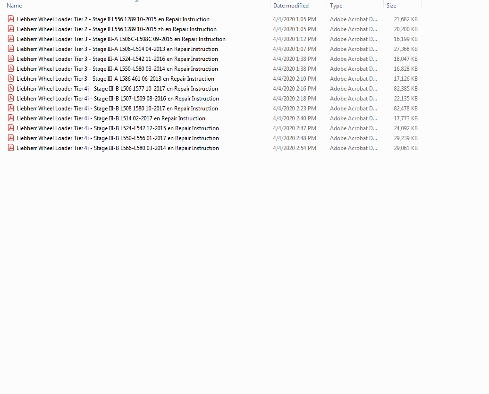489x394 pixels.
Task: Select file 'Stage III-A L586 461 06-2013 en Repair Instruction'
Action: [x=115, y=79]
